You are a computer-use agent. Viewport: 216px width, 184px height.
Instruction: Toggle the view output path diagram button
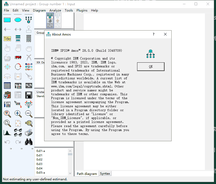[x=58, y=20]
